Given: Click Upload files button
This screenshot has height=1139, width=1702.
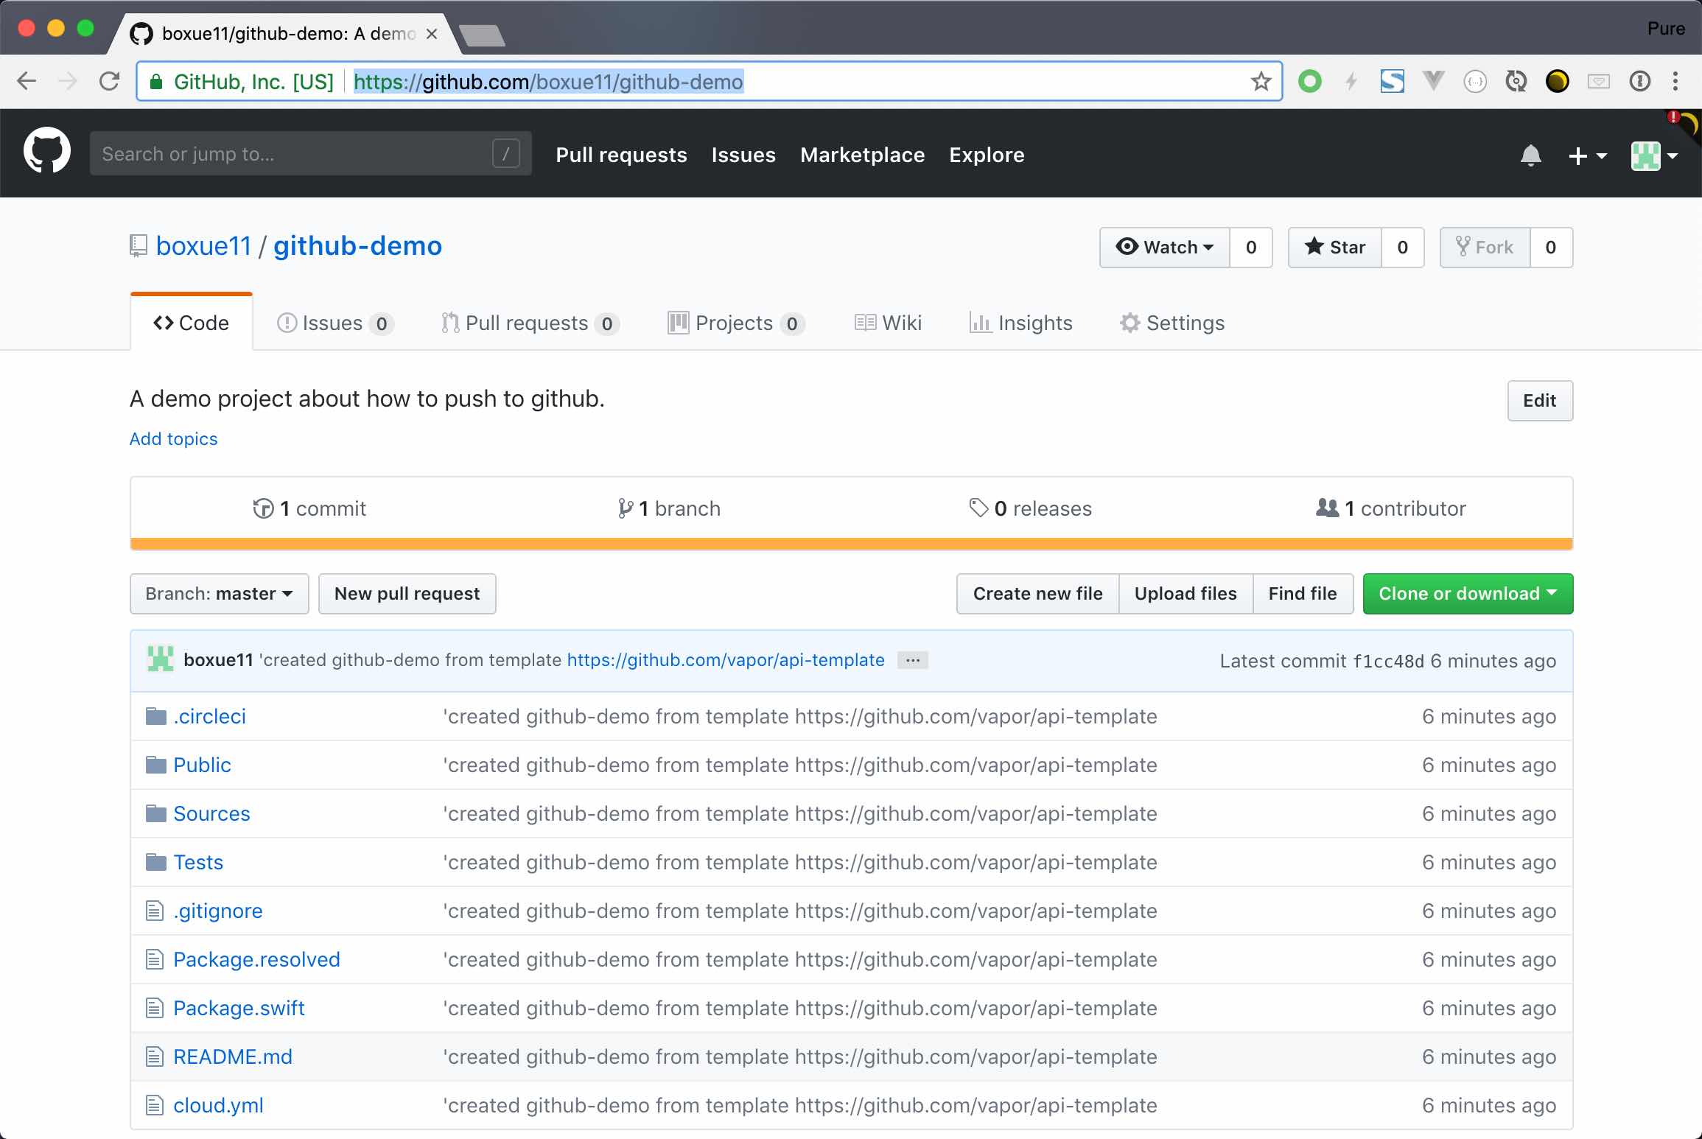Looking at the screenshot, I should pyautogui.click(x=1186, y=594).
